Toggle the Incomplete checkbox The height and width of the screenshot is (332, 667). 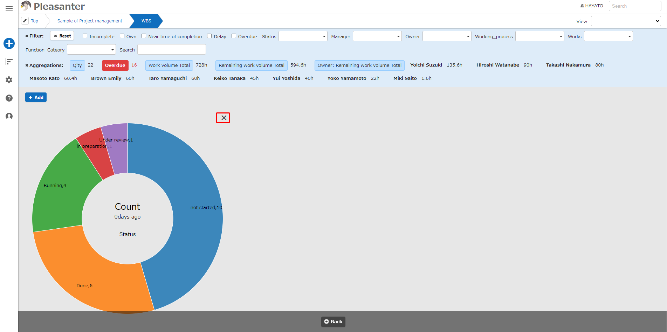[x=85, y=36]
